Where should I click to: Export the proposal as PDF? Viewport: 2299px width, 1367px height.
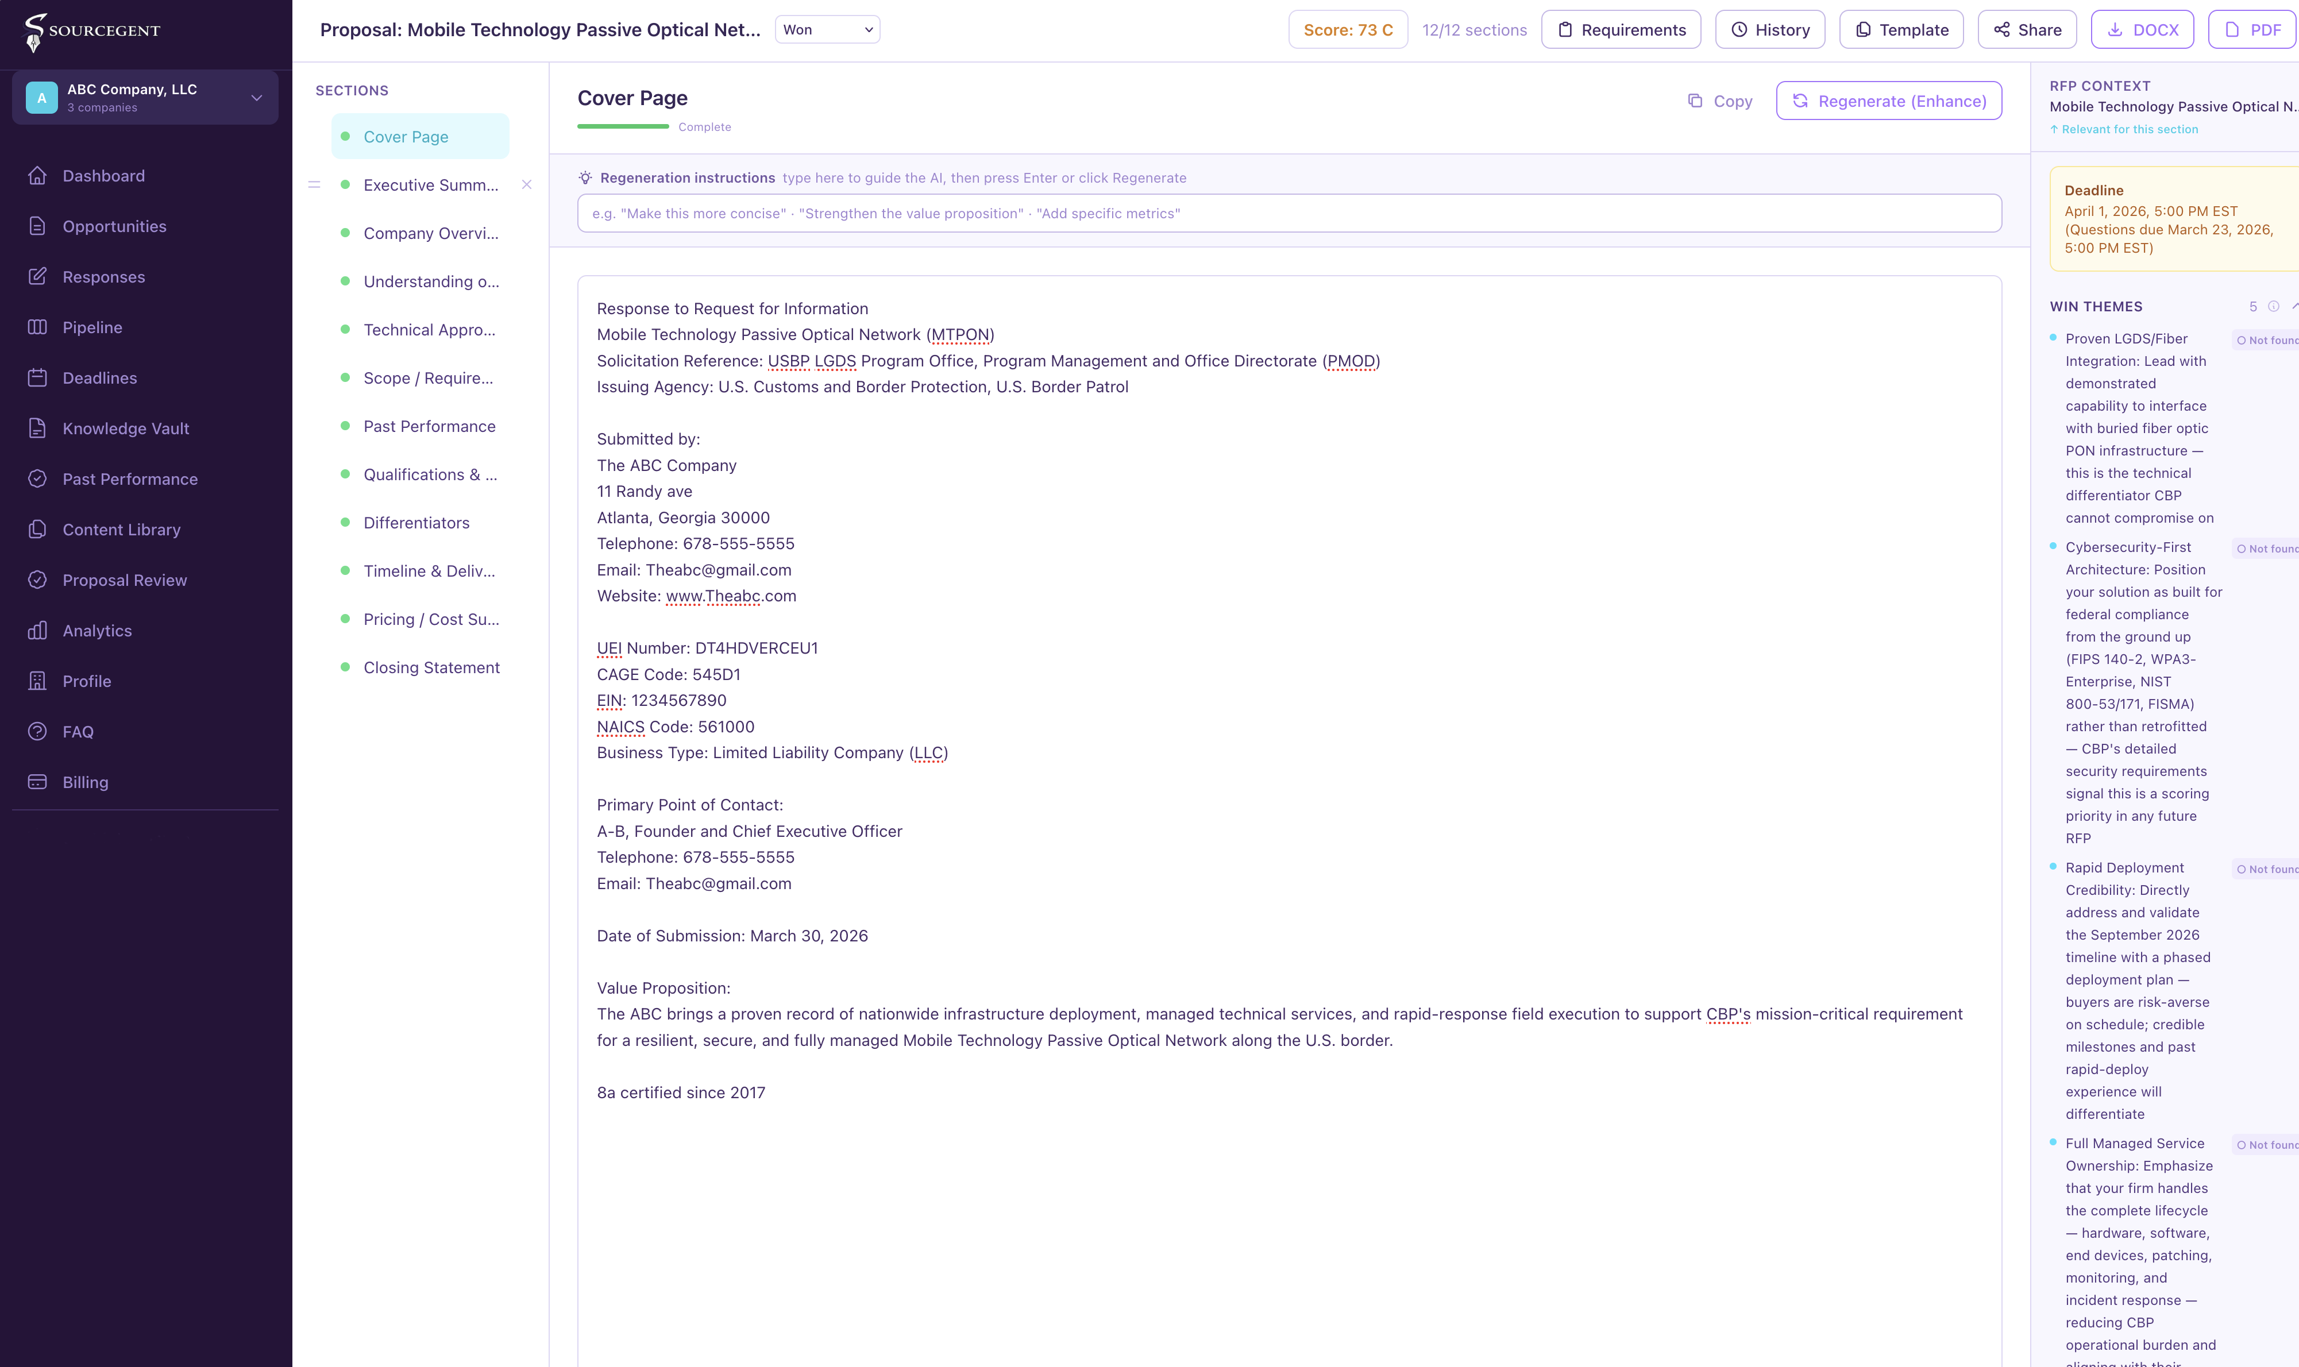(x=2252, y=29)
